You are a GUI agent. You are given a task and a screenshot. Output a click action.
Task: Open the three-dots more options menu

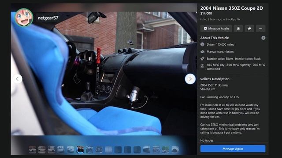point(260,28)
